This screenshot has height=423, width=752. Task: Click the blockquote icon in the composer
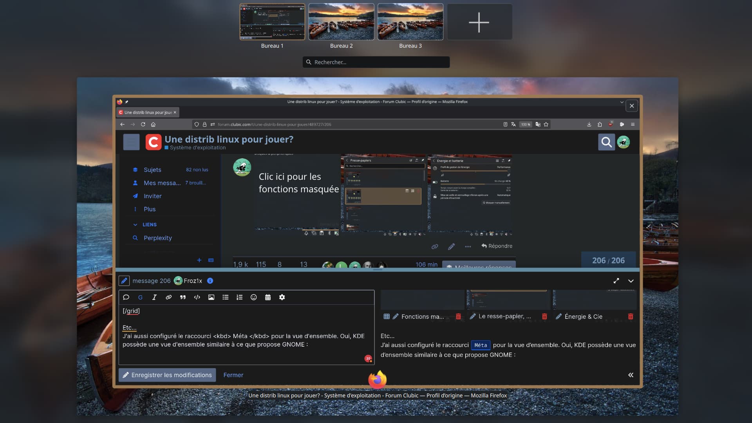pos(183,297)
